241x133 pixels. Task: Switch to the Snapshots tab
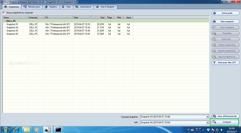pos(12,7)
